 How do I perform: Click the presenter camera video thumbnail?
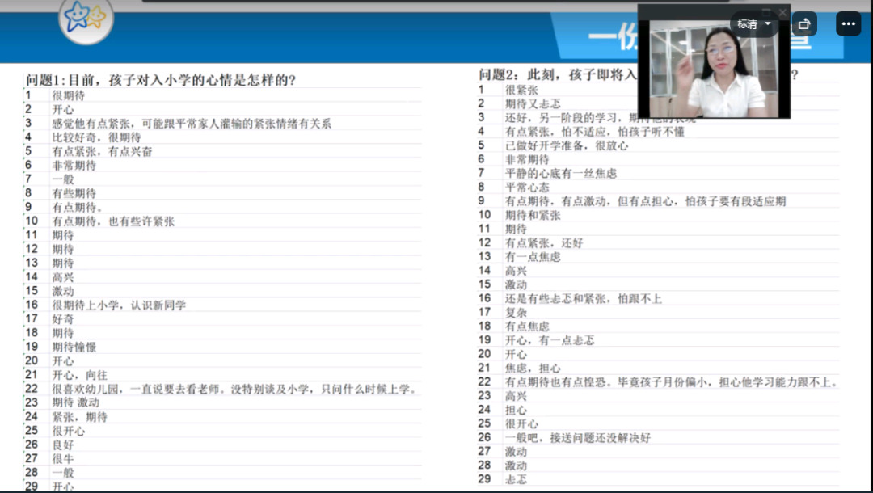(x=714, y=69)
